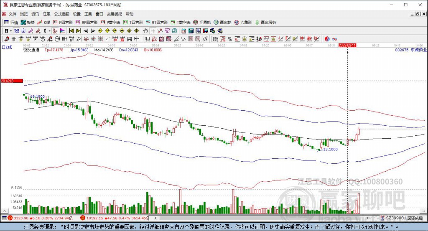Open the 9T四方形 tool
Viewport: 428px width, 231px height.
pyautogui.click(x=157, y=23)
